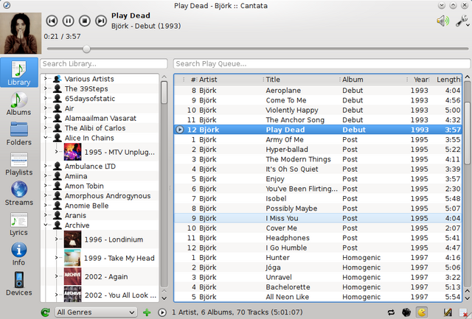This screenshot has width=472, height=319.
Task: Click the status bar play icon
Action: pos(162,312)
